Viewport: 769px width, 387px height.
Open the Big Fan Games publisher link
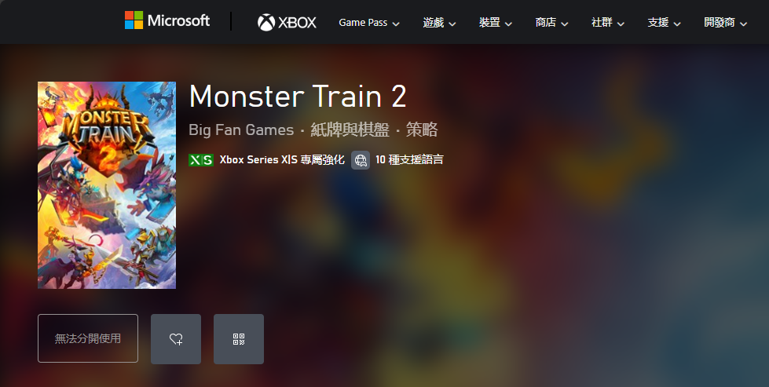coord(241,130)
